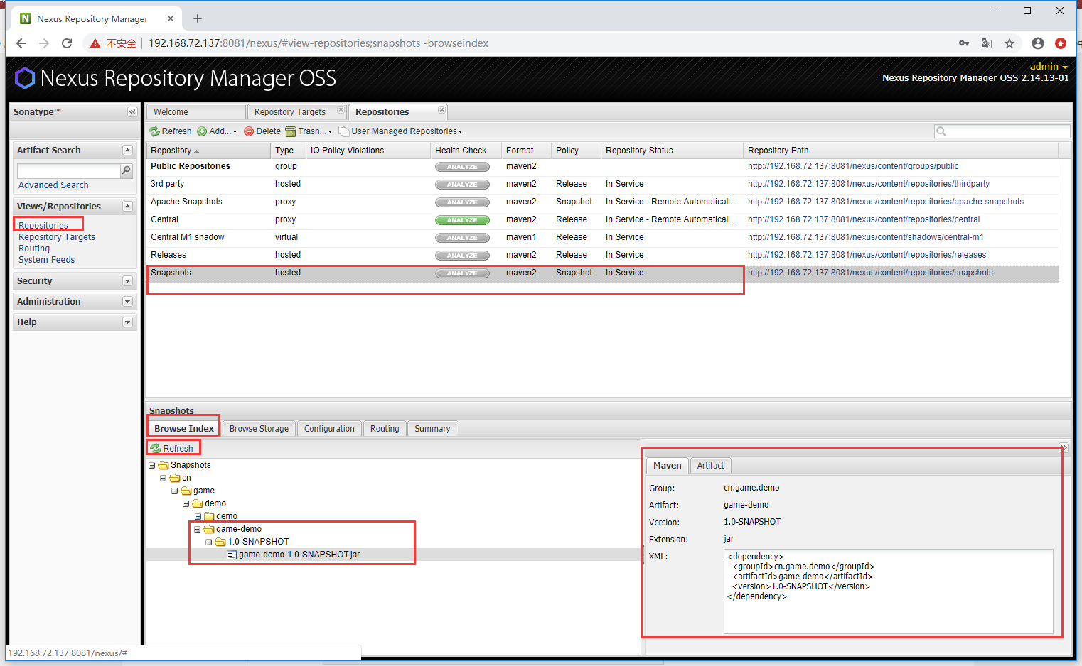Bookmark this page with the star icon
Viewport: 1082px width, 666px height.
point(1009,43)
